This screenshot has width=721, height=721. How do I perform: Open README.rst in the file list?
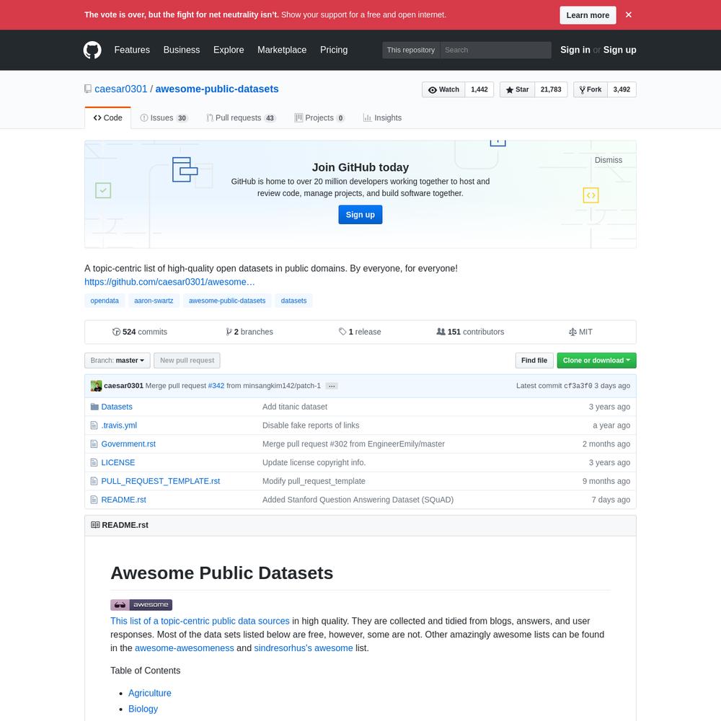[x=124, y=500]
